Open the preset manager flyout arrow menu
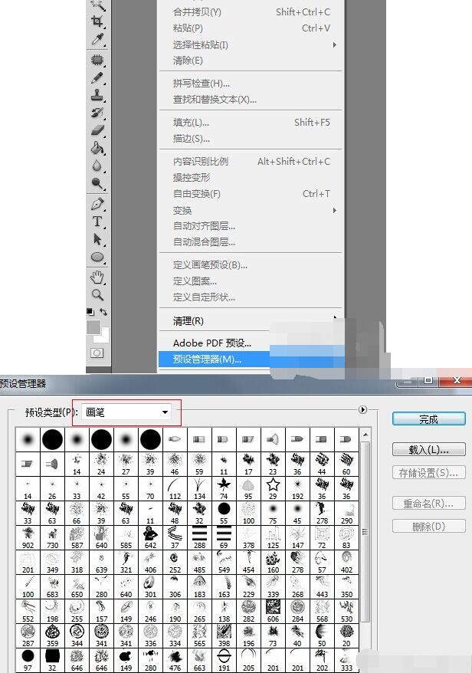This screenshot has width=472, height=673. pos(363,409)
